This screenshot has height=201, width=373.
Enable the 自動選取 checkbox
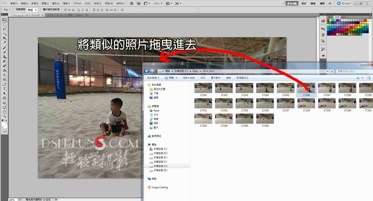(14, 10)
